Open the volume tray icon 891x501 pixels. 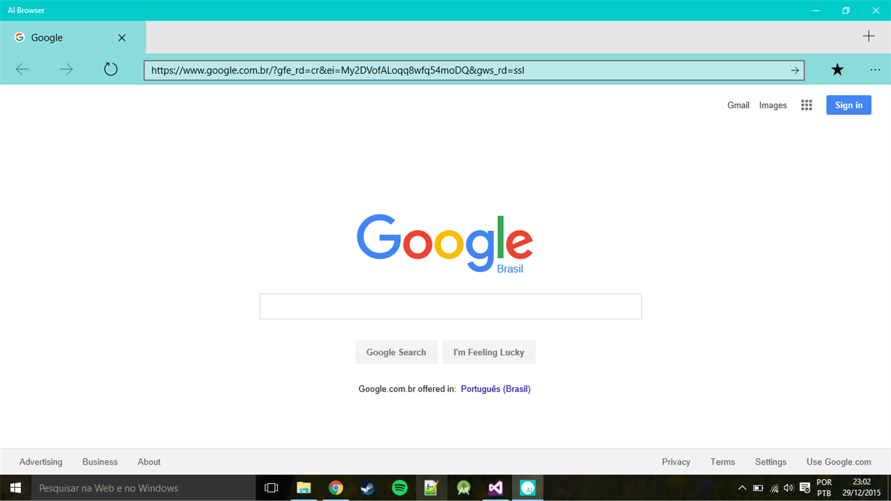(788, 488)
